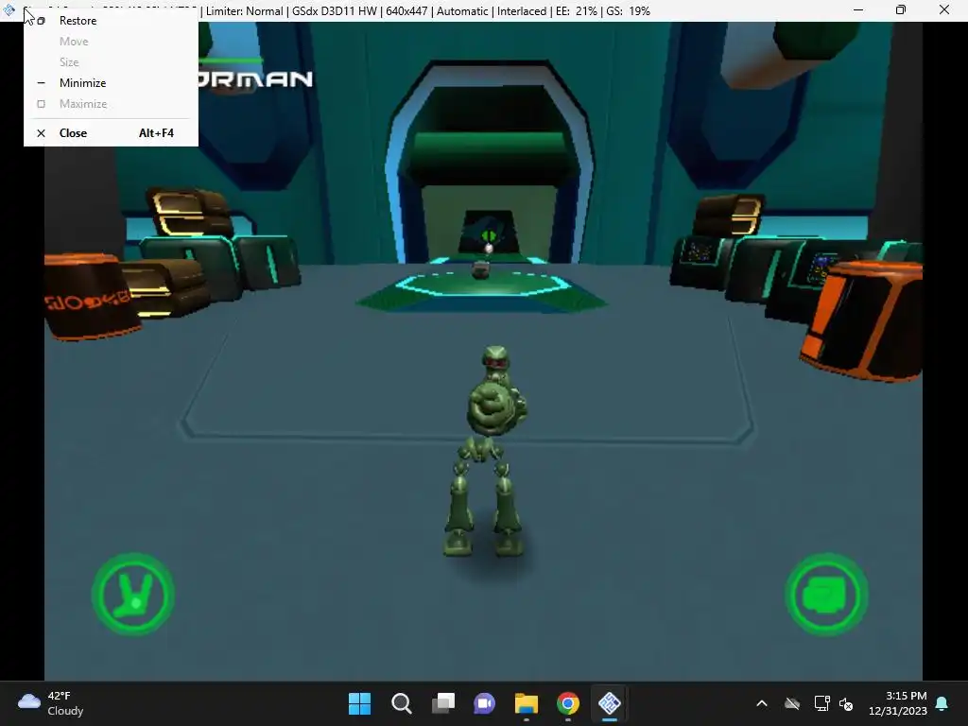Click the greyed-out Size menu entry
The height and width of the screenshot is (726, 968).
(x=112, y=61)
